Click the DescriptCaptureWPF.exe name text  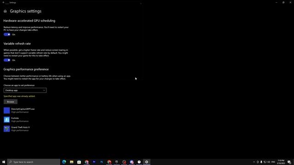click(23, 109)
